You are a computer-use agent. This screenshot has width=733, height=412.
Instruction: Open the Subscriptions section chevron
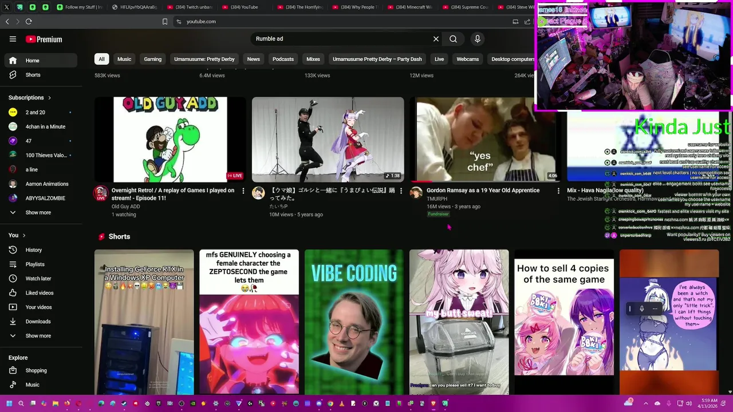coord(49,98)
